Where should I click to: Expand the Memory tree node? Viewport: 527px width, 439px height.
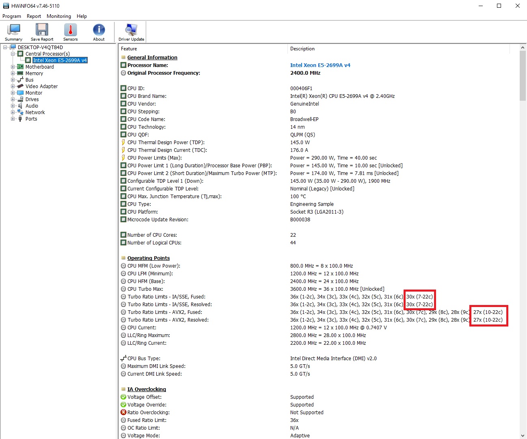pos(13,74)
